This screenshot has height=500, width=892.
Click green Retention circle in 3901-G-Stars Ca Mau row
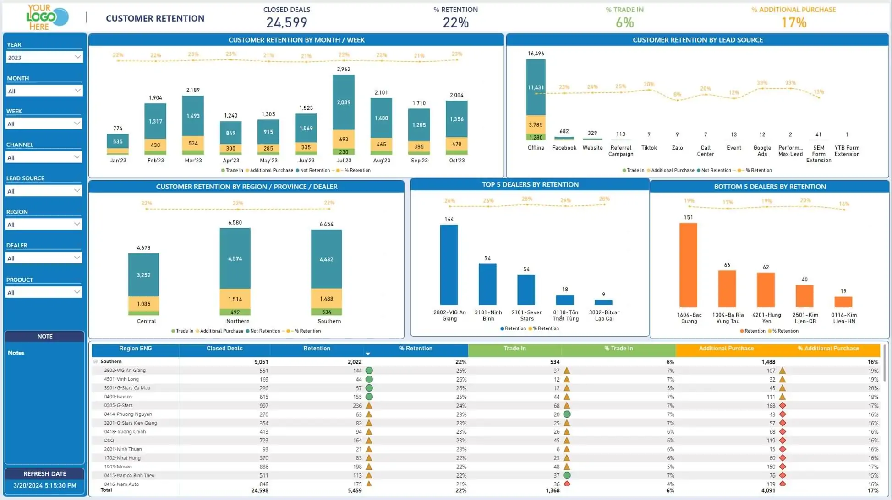tap(369, 388)
